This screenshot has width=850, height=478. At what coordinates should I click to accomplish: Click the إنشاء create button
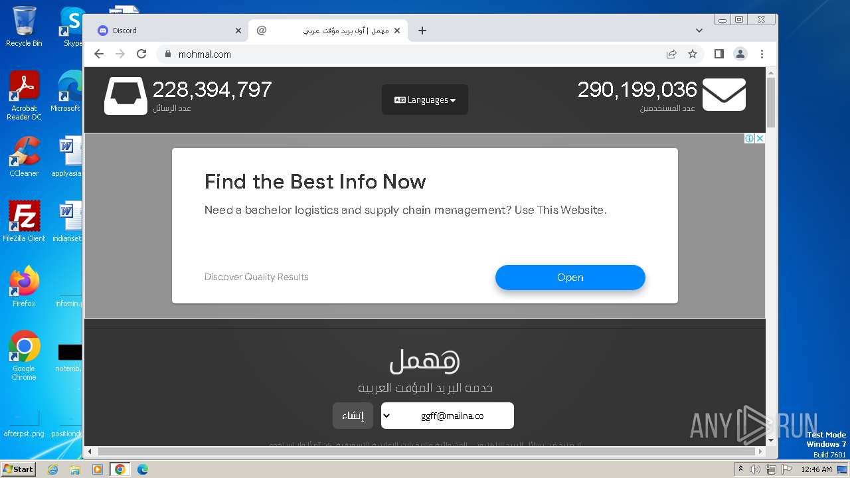tap(353, 416)
